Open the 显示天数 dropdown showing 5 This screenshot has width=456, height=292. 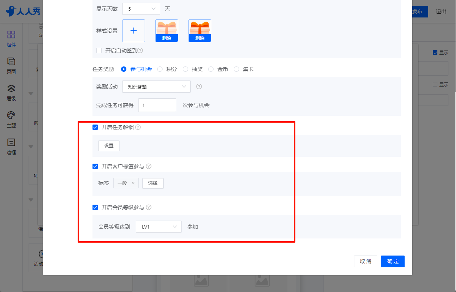pos(141,9)
